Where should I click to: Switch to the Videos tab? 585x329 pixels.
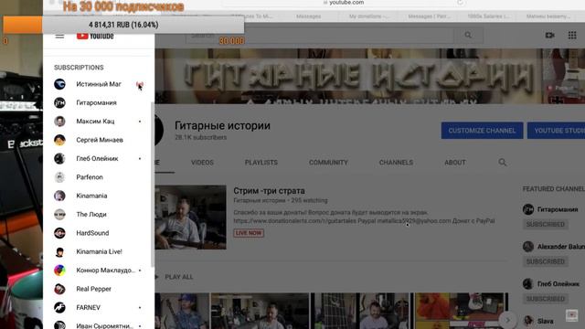[202, 163]
